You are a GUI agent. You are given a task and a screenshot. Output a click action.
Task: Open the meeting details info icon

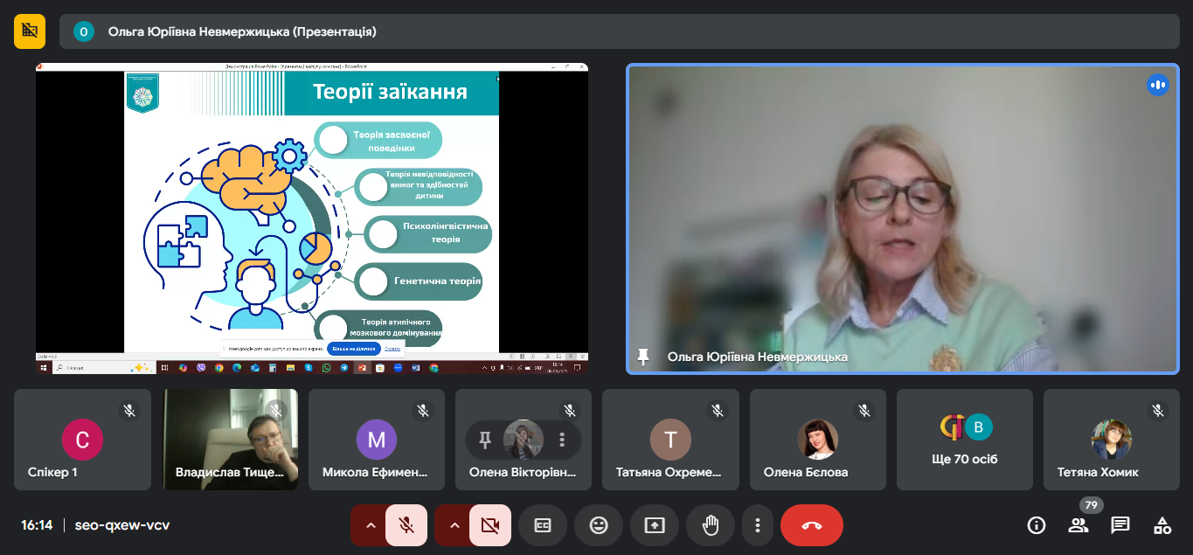(1037, 525)
